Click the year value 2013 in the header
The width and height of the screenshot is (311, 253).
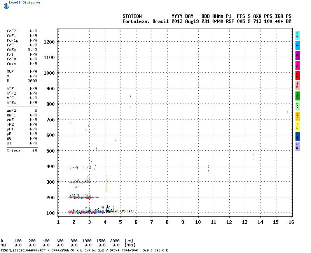[177, 21]
